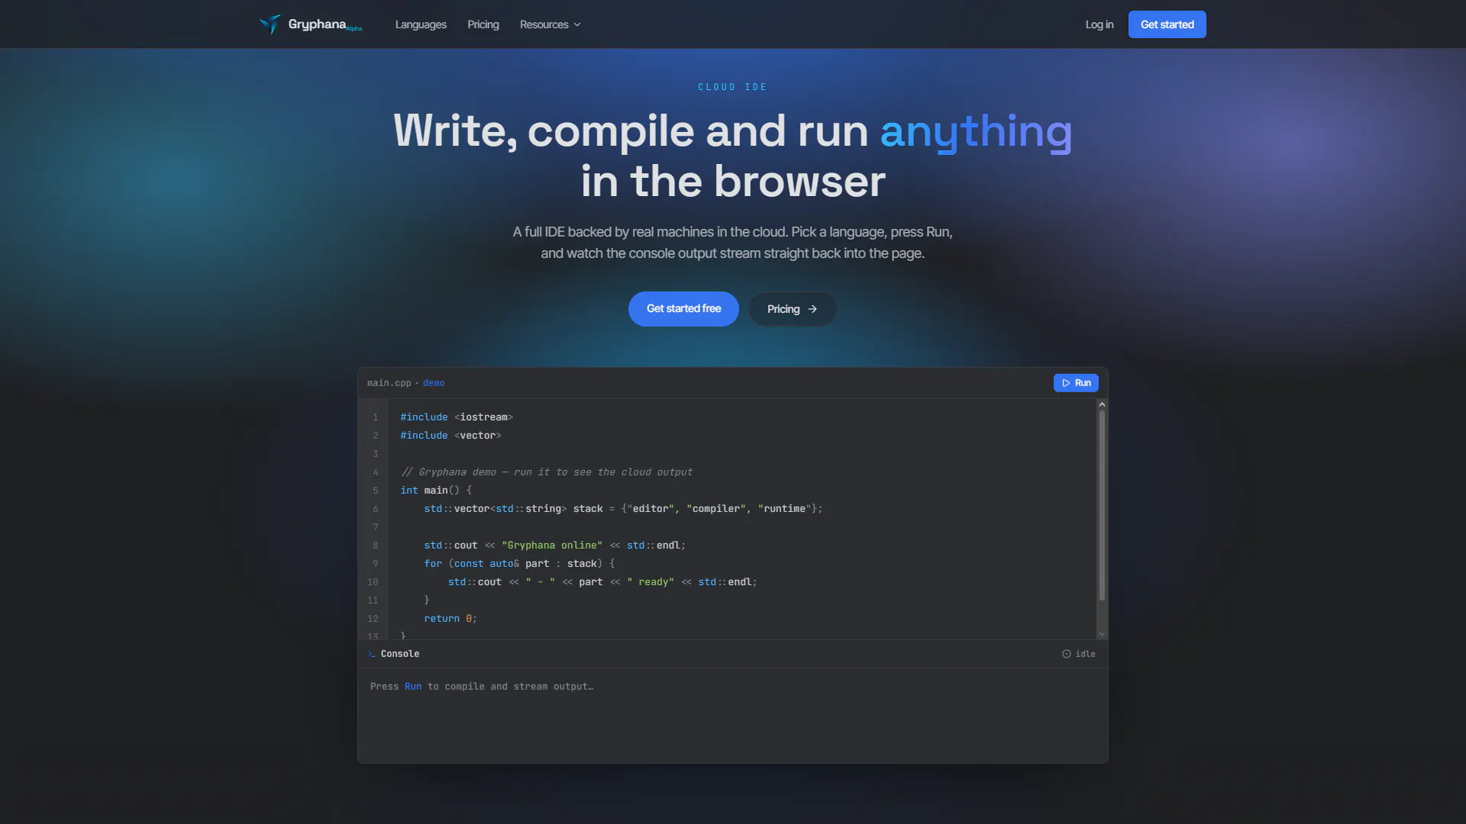Click line number 10 in the gutter
This screenshot has height=824, width=1466.
click(373, 582)
